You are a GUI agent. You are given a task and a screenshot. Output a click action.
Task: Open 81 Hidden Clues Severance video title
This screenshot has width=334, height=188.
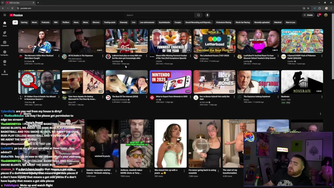click(40, 98)
